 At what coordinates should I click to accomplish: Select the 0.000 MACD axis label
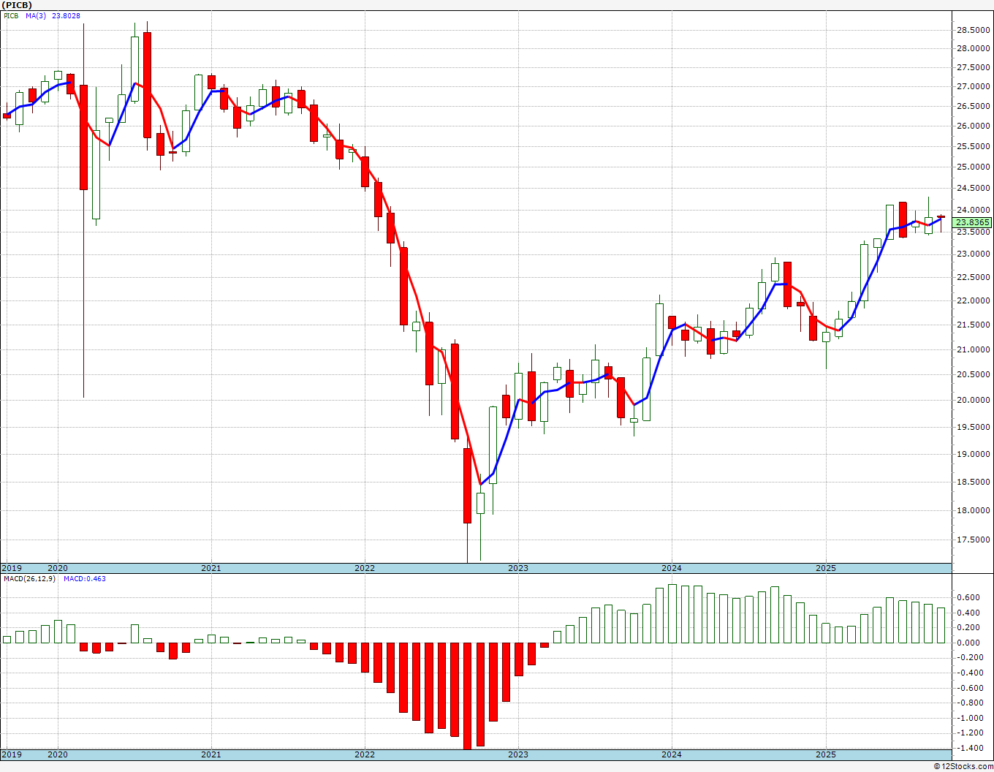970,643
